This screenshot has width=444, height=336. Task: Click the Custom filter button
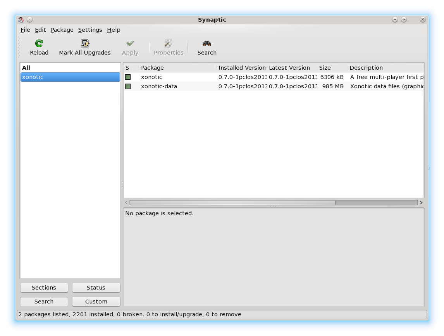point(96,302)
